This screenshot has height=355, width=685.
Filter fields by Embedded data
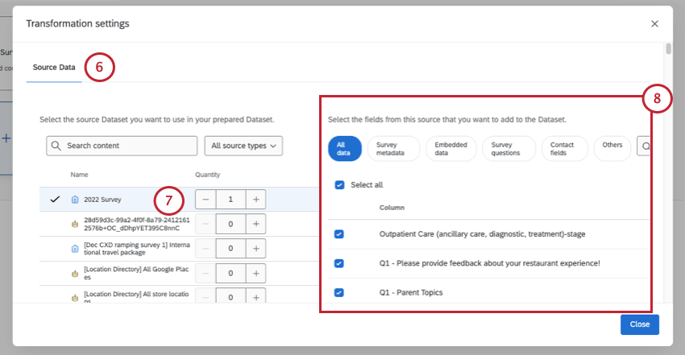[450, 149]
